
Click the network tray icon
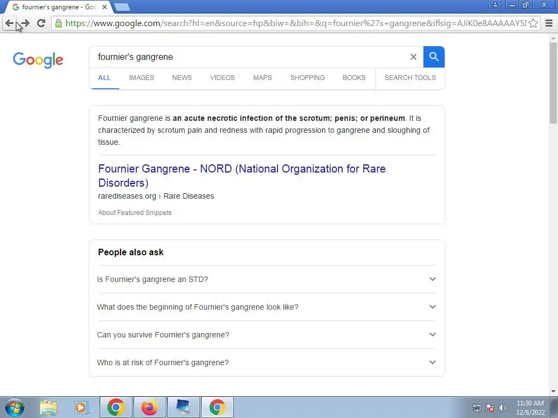pos(476,408)
